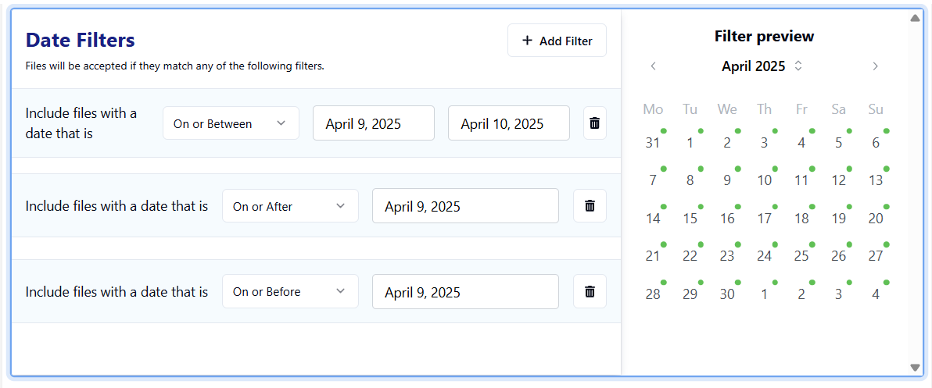Image resolution: width=932 pixels, height=388 pixels.
Task: Select March 31 in the calendar preview
Action: point(653,143)
